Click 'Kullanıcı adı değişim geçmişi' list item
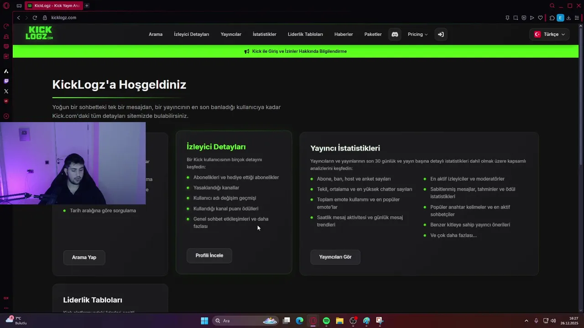Screen dimensions: 584x328 tap(225, 198)
